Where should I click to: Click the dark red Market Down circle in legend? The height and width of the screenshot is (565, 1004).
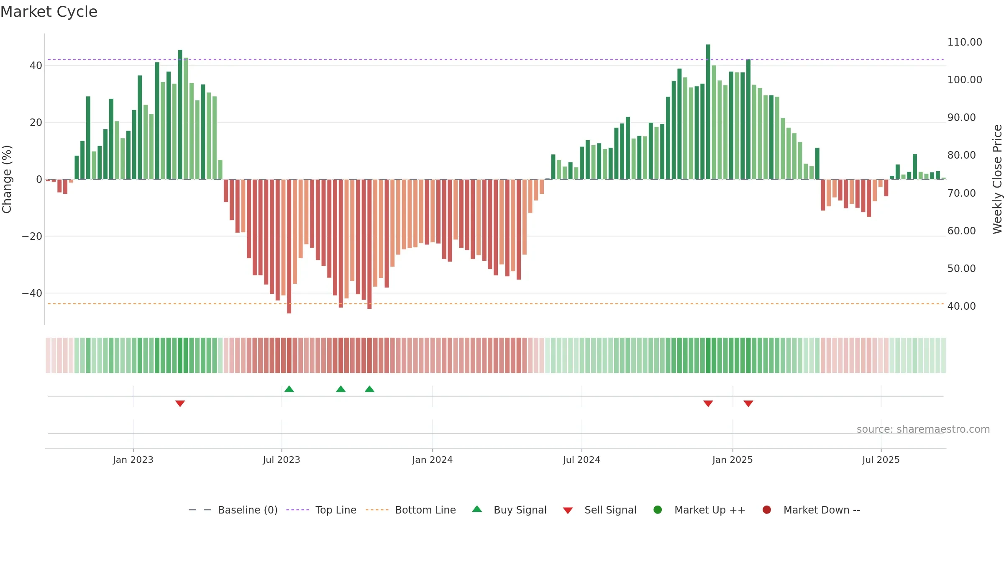click(767, 510)
